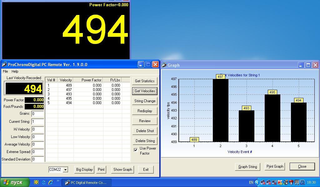
Task: Open the File menu
Action: [5, 71]
